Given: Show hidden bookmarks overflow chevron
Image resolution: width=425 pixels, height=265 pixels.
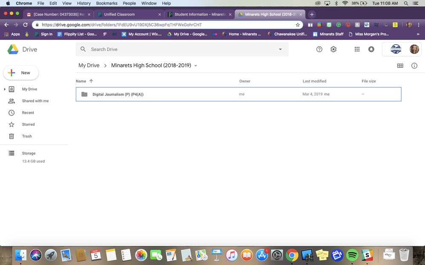Looking at the screenshot, I should pos(418,34).
